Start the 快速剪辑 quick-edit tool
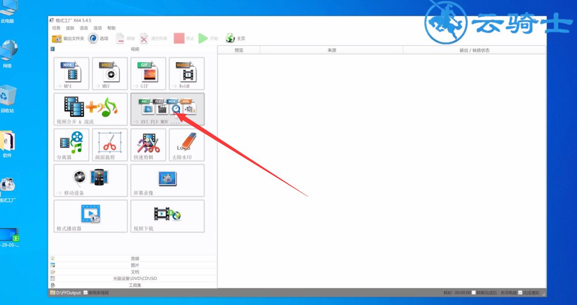 pyautogui.click(x=148, y=145)
